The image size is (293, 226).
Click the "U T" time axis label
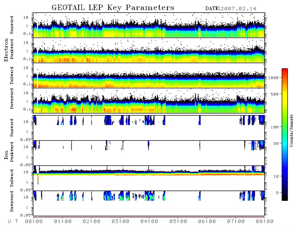pyautogui.click(x=13, y=221)
